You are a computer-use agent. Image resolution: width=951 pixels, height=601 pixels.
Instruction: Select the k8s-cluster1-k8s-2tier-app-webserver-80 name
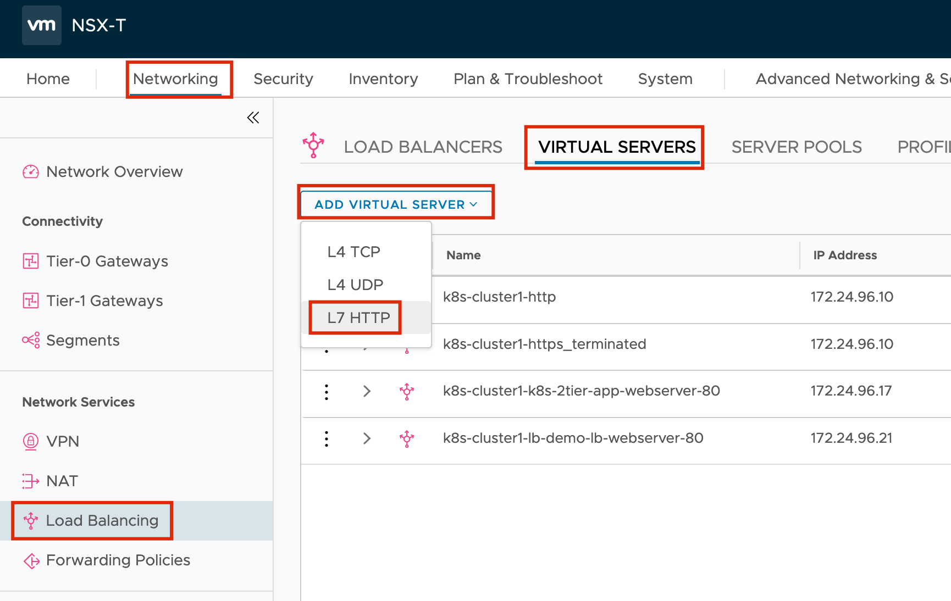point(582,391)
